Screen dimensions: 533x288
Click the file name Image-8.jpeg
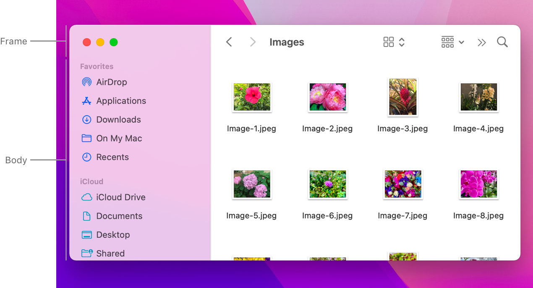478,216
